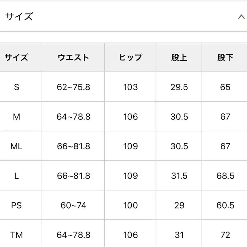Click the M size row label
Viewport: 247px width, 247px height.
pyautogui.click(x=17, y=117)
